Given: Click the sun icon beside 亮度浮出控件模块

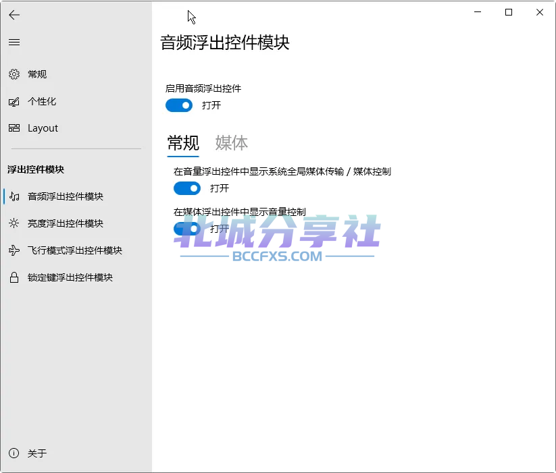Looking at the screenshot, I should click(x=14, y=223).
